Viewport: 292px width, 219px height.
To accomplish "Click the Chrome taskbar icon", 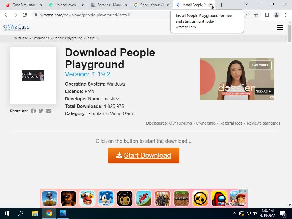I will click(49, 213).
